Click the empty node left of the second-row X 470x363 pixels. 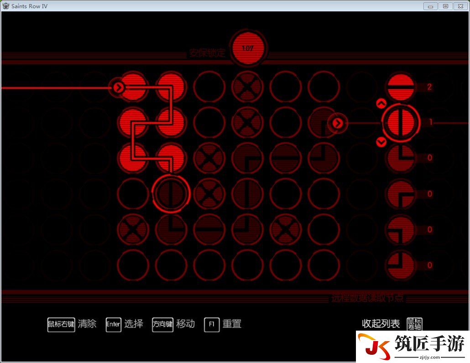[x=209, y=123]
